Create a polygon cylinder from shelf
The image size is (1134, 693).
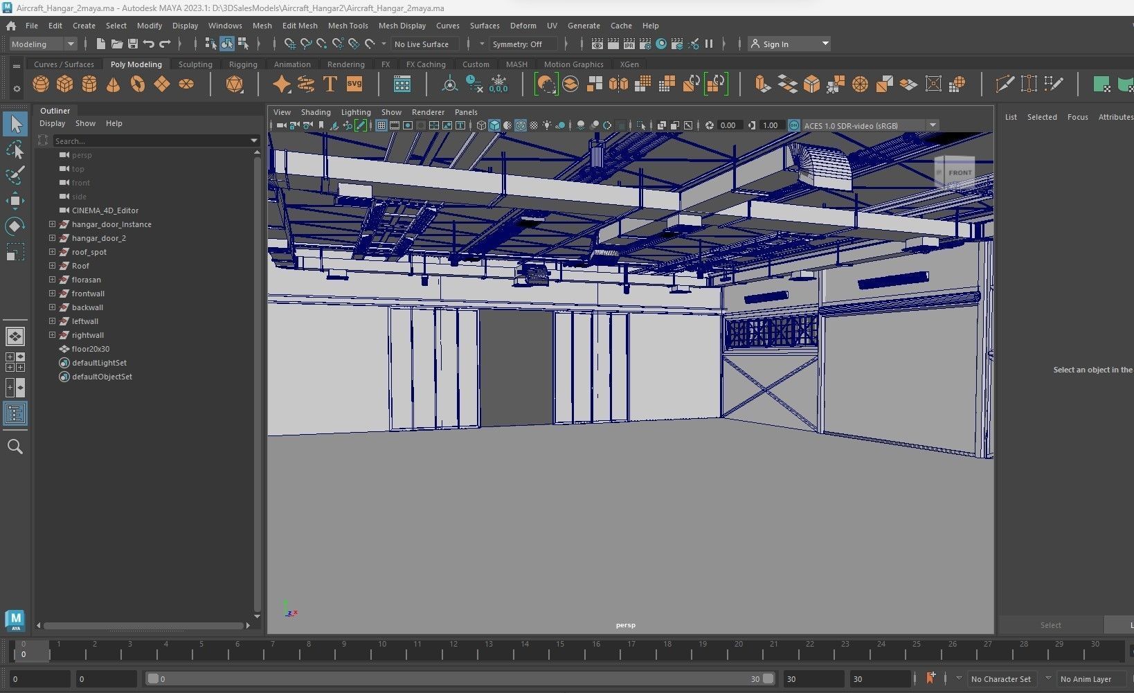pyautogui.click(x=89, y=84)
